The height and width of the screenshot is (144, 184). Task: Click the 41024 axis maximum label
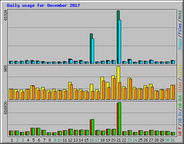tap(5, 15)
